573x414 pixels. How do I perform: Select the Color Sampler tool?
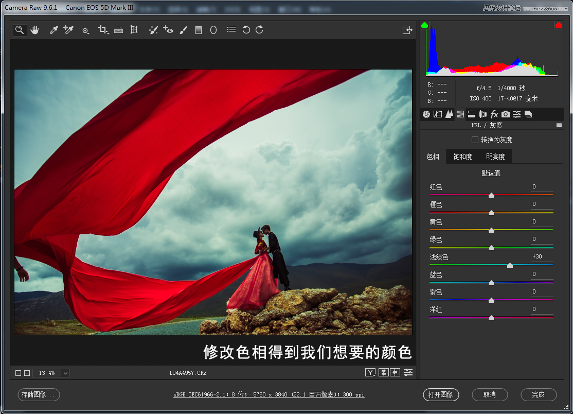pos(68,30)
